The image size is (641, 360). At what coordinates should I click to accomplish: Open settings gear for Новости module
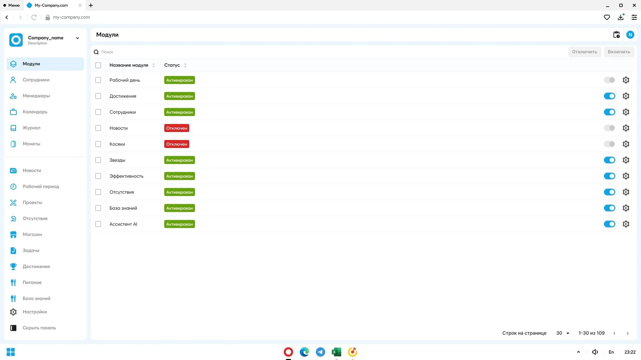(x=626, y=128)
